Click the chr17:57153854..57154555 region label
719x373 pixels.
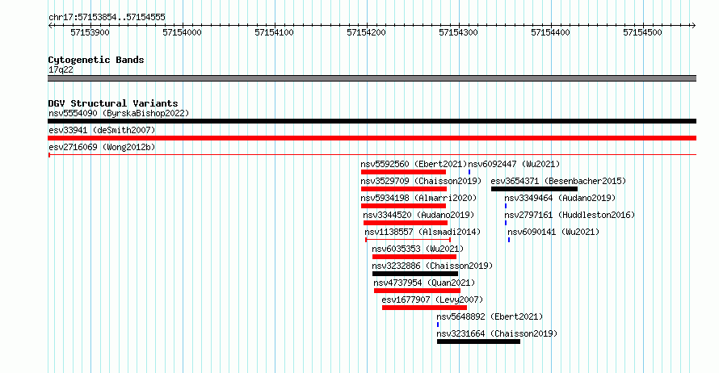point(107,17)
